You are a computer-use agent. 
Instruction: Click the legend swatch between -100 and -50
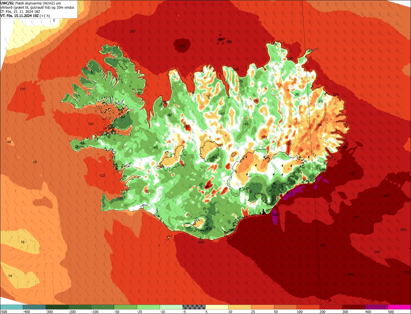[103, 307]
